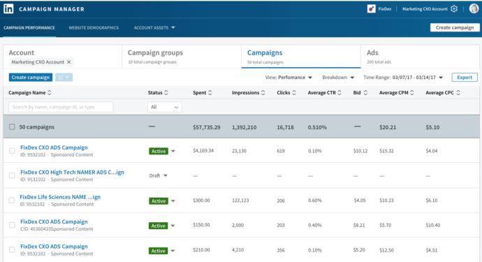Image resolution: width=482 pixels, height=262 pixels.
Task: Sort by Impressions column arrows
Action: click(263, 92)
